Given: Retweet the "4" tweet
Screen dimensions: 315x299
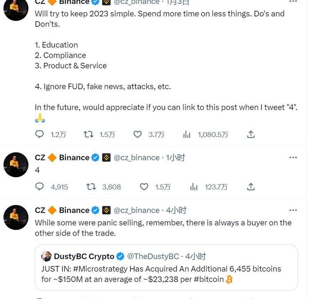Looking at the screenshot, I should 91,187.
